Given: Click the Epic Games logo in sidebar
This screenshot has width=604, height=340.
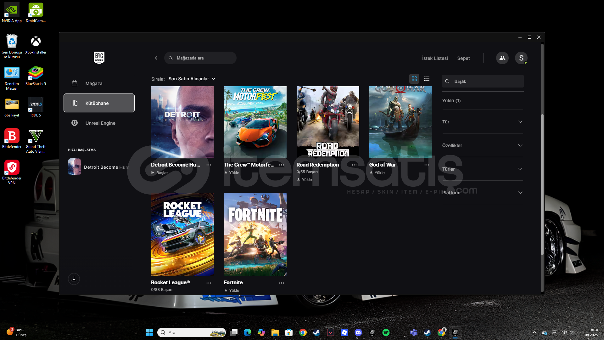Looking at the screenshot, I should pos(99,58).
